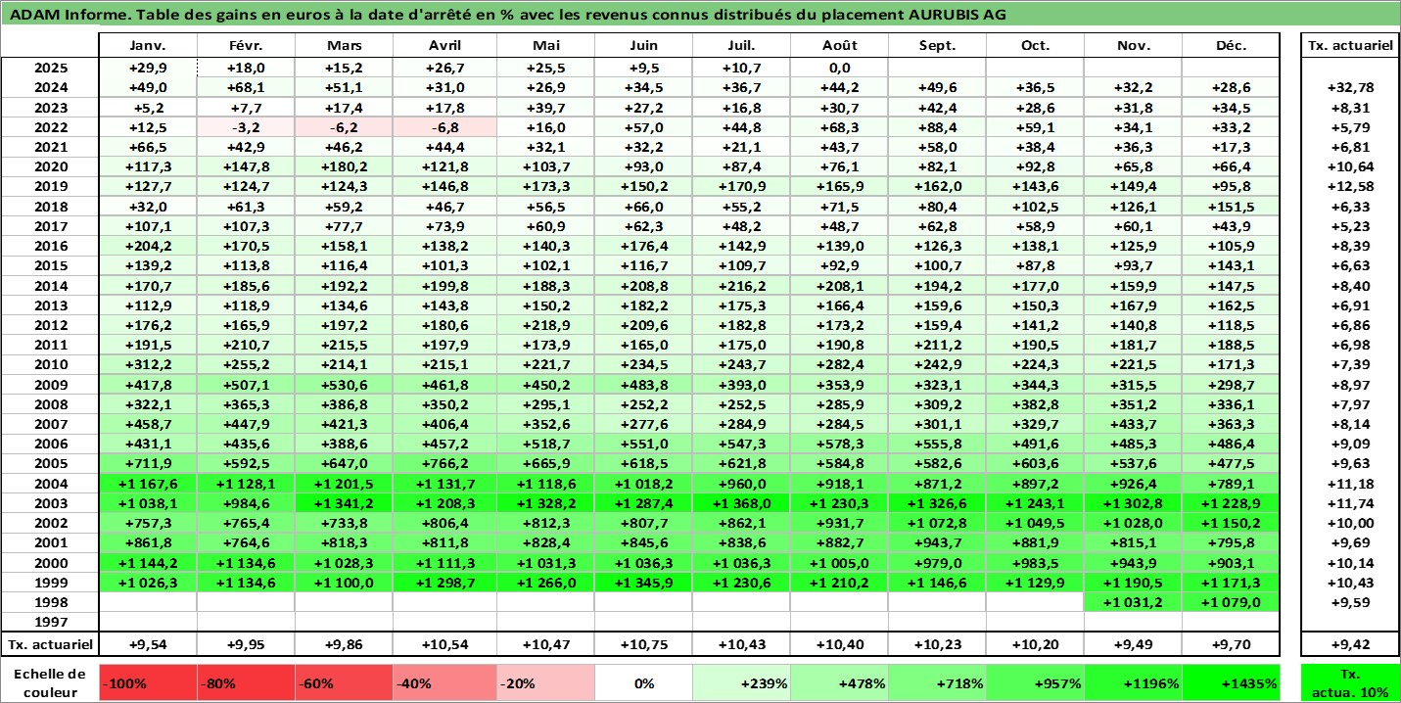1401x703 pixels.
Task: Select the -6,8 cell for Avril 2022
Action: [445, 127]
